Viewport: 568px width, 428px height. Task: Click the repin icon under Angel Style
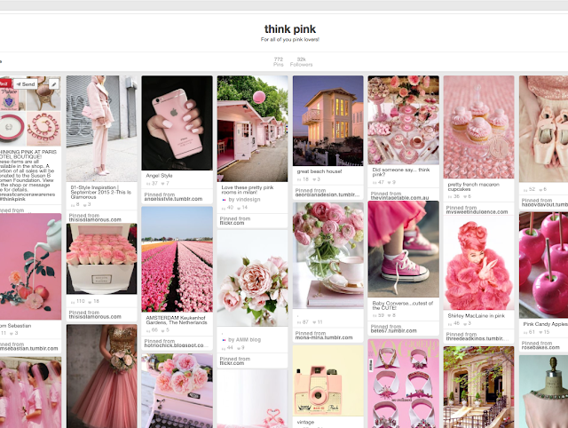point(148,184)
